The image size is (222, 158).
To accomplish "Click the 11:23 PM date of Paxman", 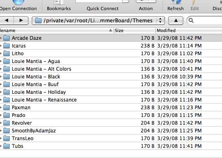I will coord(179,107).
